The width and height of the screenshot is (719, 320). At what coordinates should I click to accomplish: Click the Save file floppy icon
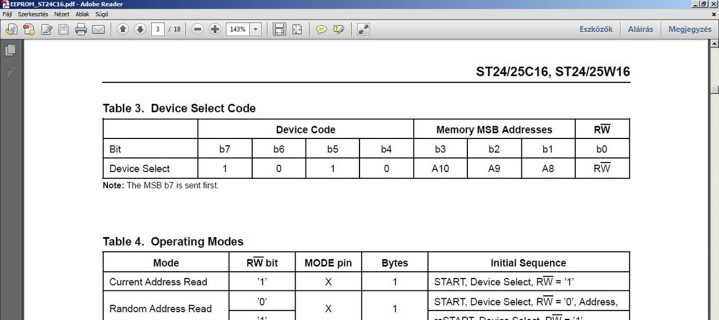click(x=63, y=29)
